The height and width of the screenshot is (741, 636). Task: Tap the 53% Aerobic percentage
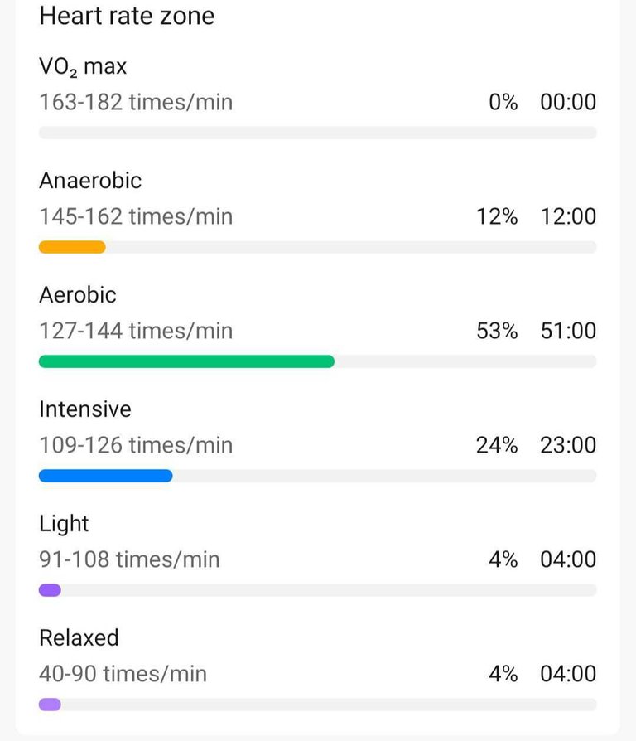(497, 331)
